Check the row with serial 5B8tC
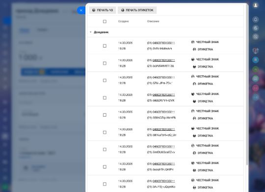The image size is (265, 192). tap(105, 115)
